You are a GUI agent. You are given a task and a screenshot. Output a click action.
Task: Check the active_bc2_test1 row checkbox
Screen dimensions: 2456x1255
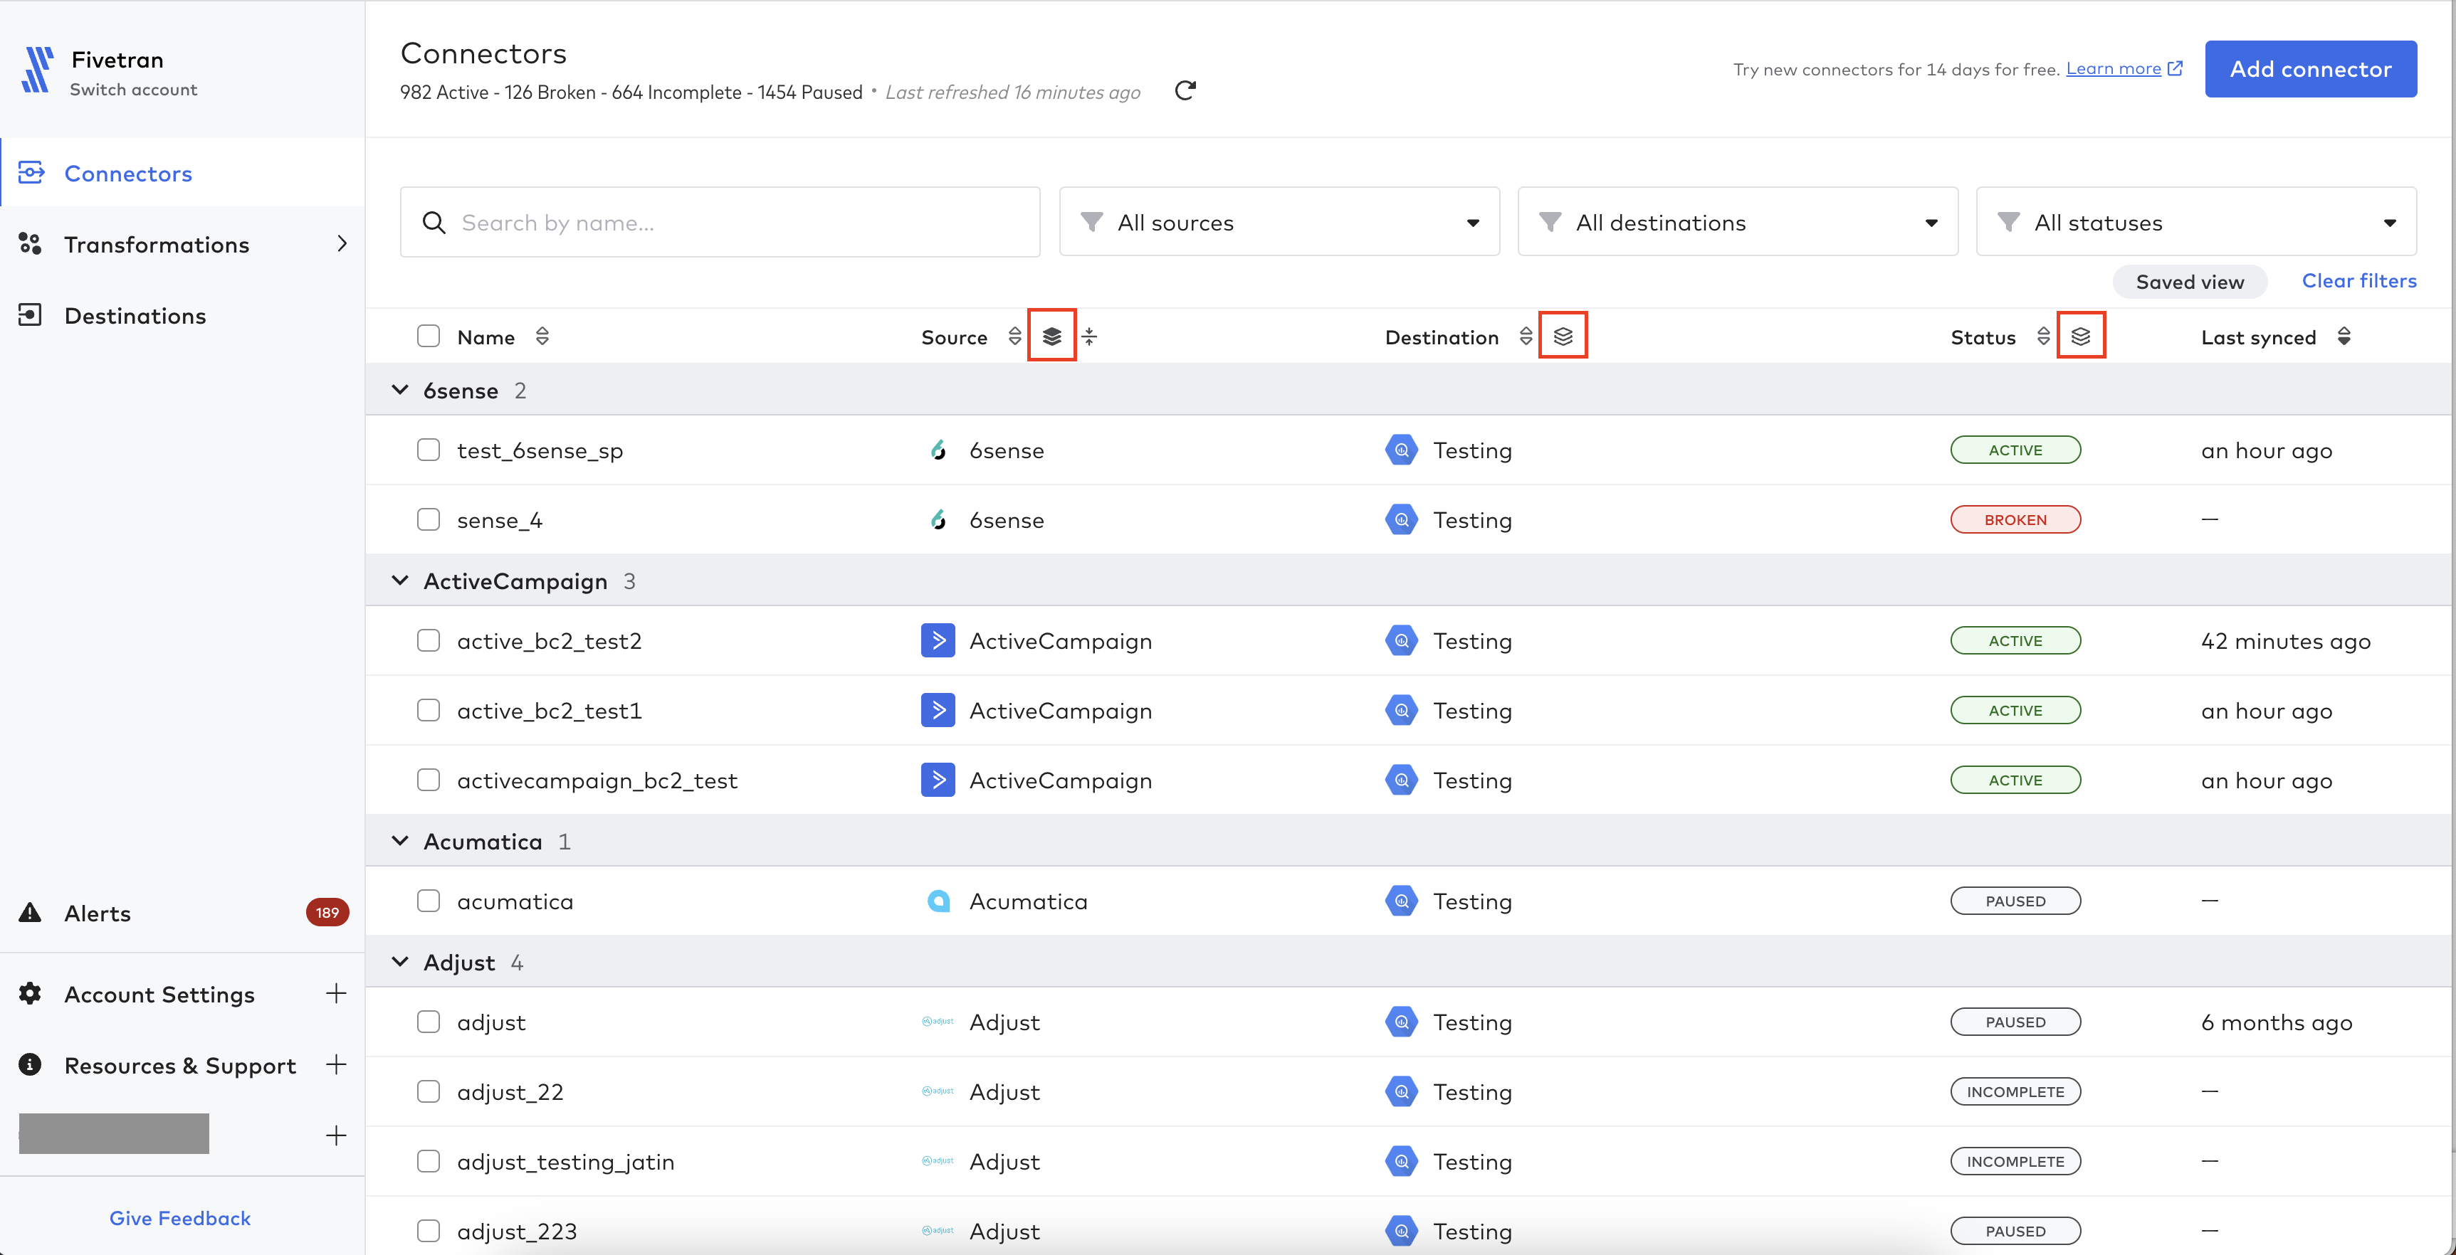coord(428,710)
